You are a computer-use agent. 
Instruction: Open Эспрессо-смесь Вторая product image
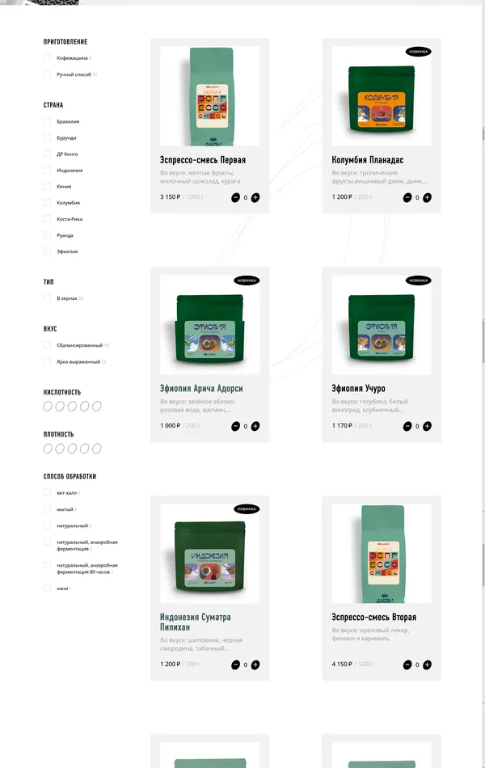pyautogui.click(x=382, y=554)
